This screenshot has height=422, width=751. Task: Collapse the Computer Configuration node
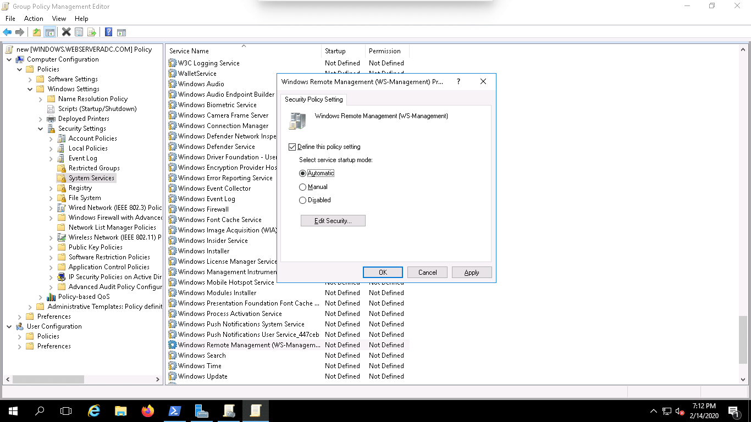pyautogui.click(x=9, y=59)
